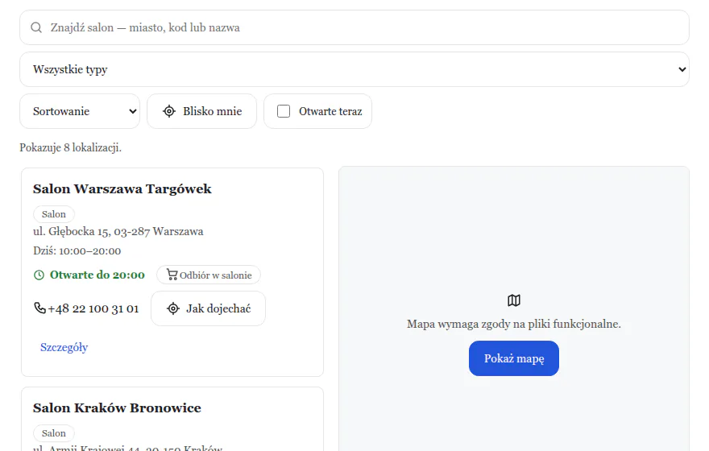Open the Wszystkie typy dropdown

tap(354, 69)
